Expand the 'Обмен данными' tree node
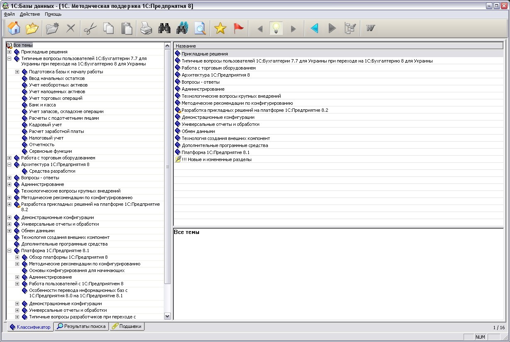510x342 pixels. coord(10,231)
